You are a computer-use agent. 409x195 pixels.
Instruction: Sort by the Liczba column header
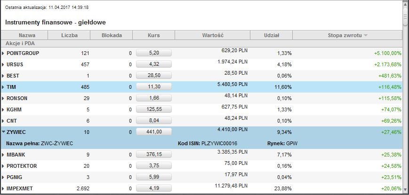(x=69, y=35)
